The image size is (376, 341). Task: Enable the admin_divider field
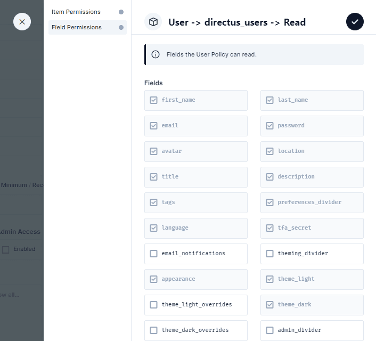(x=269, y=330)
